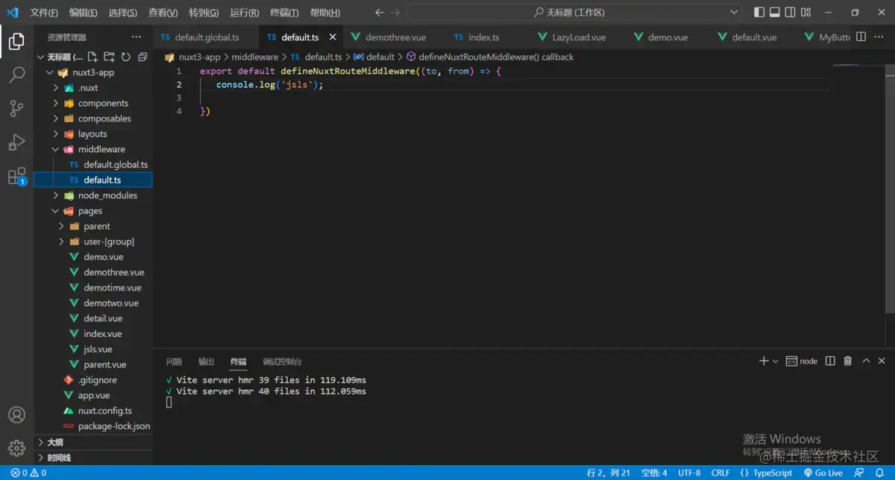Image resolution: width=895 pixels, height=480 pixels.
Task: Expand the composables folder
Action: tap(56, 119)
